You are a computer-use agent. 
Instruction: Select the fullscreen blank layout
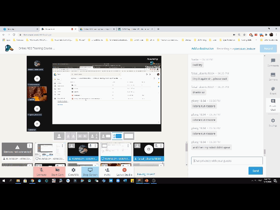(x=129, y=136)
